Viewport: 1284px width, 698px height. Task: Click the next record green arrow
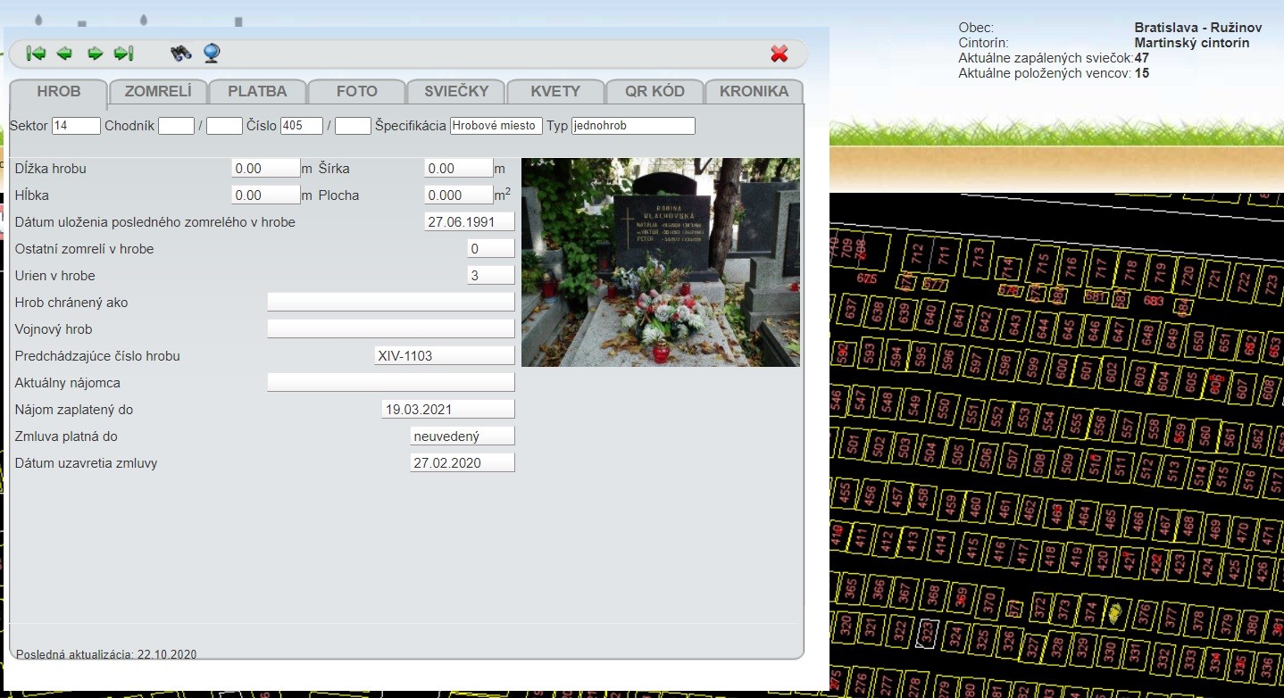95,54
